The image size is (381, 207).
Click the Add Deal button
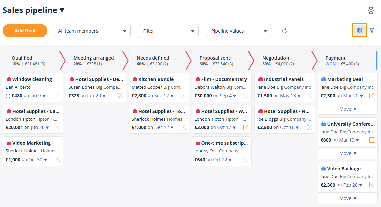(x=25, y=30)
